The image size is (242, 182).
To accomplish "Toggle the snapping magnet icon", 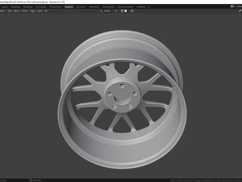I will point(122,11).
